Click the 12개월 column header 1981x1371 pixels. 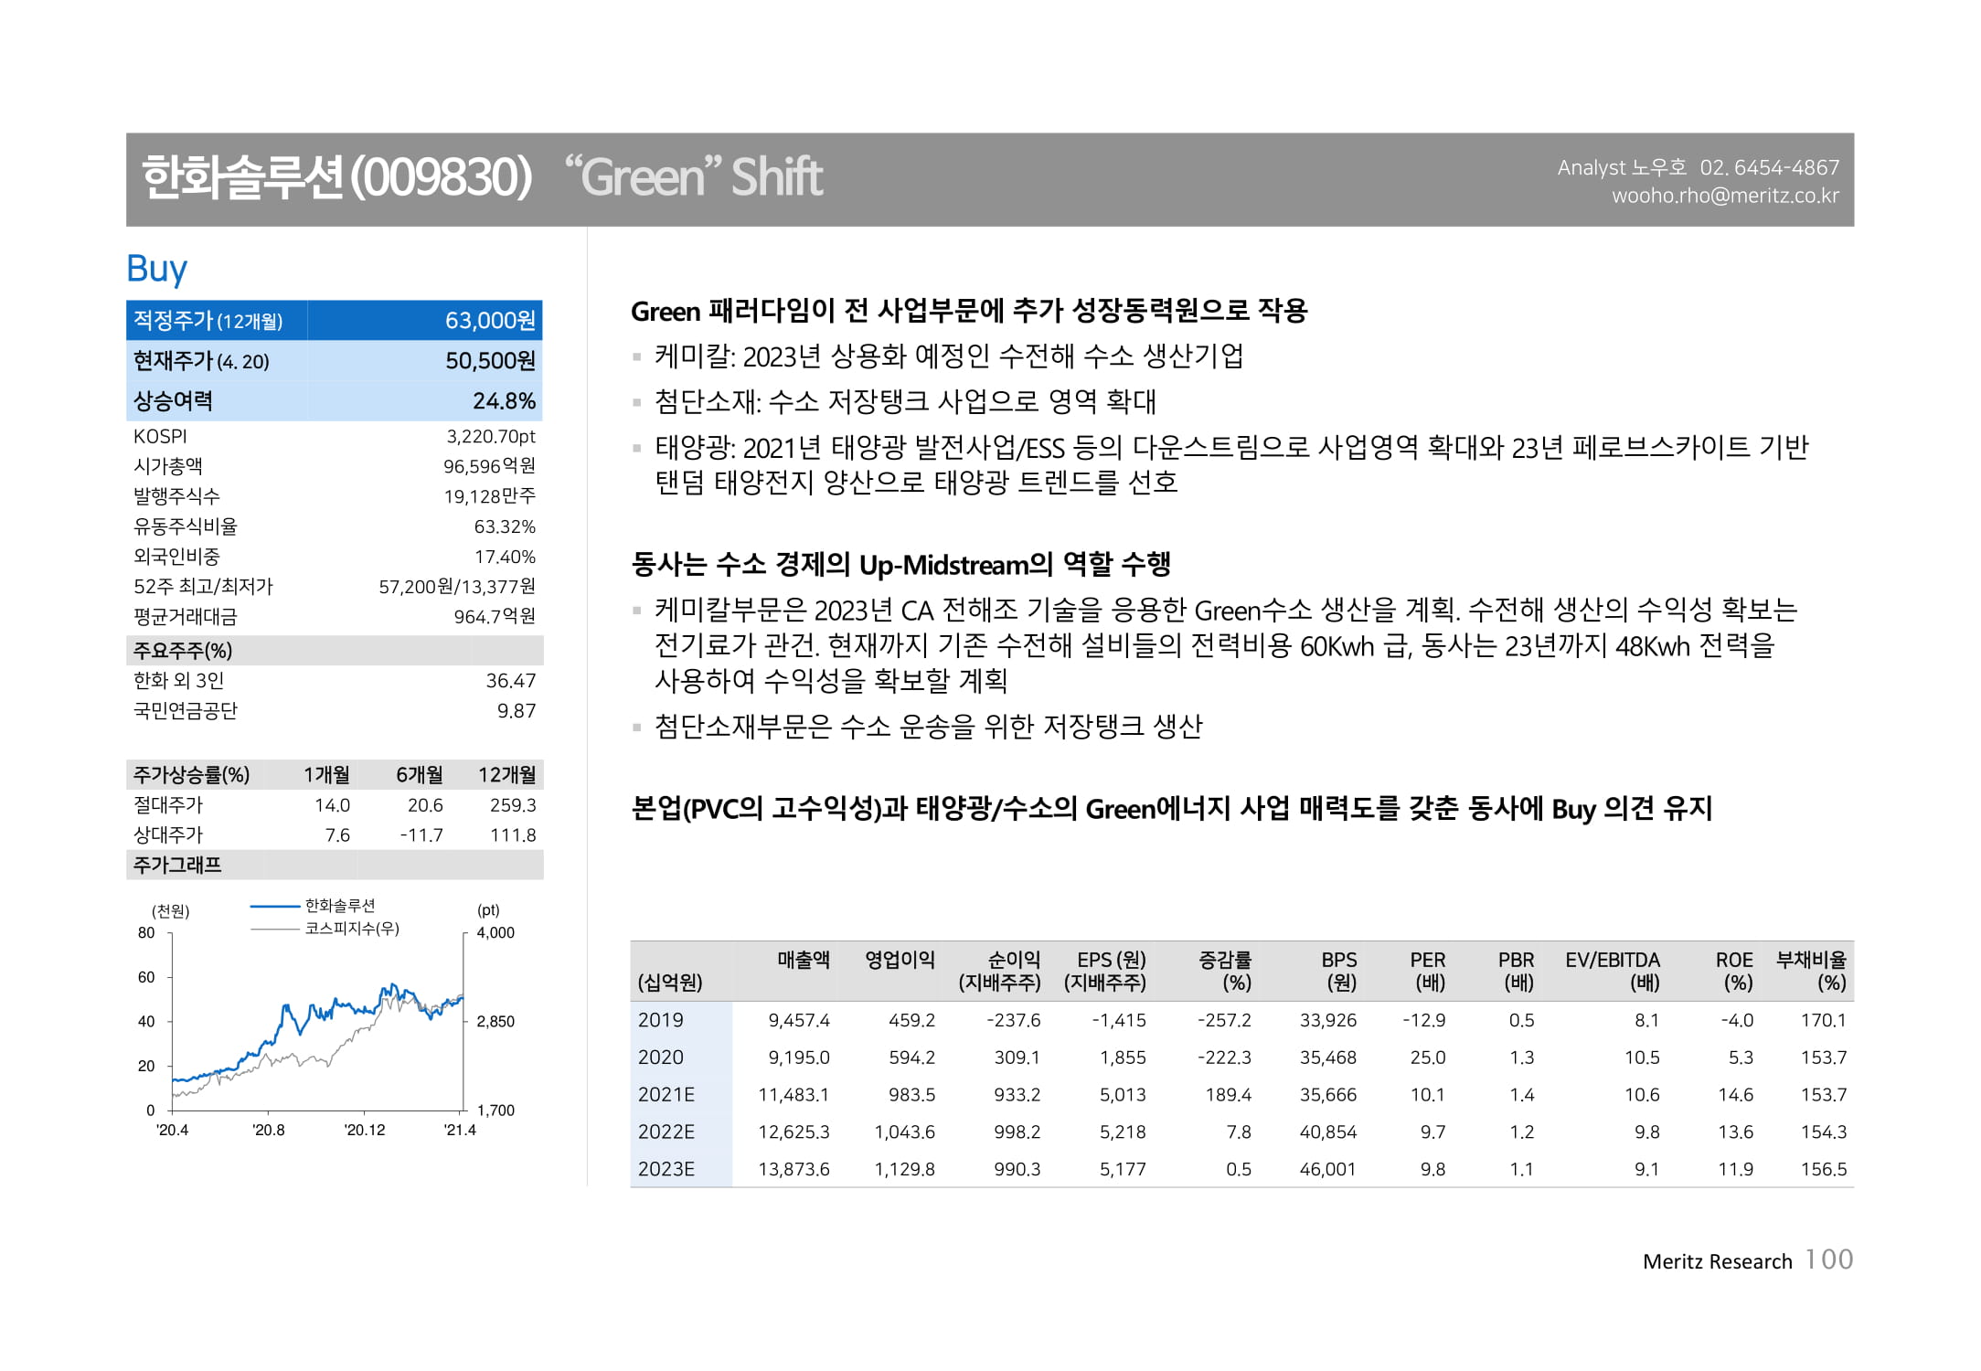click(x=506, y=775)
